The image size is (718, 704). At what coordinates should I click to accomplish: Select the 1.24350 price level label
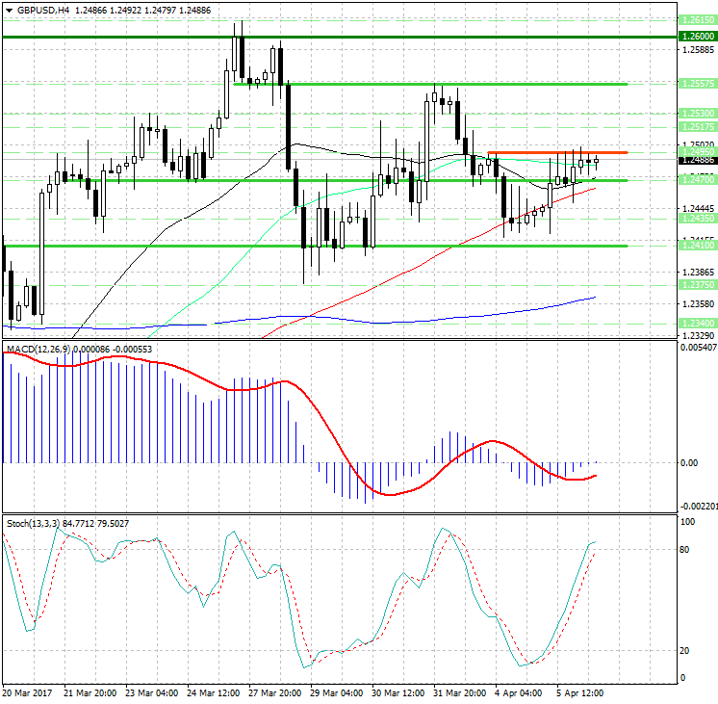(x=697, y=219)
